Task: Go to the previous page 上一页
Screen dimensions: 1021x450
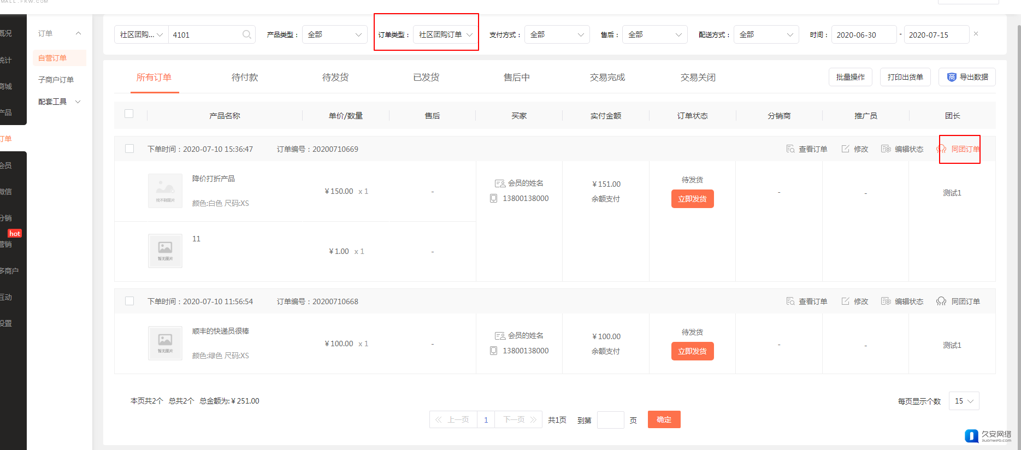Action: 453,419
